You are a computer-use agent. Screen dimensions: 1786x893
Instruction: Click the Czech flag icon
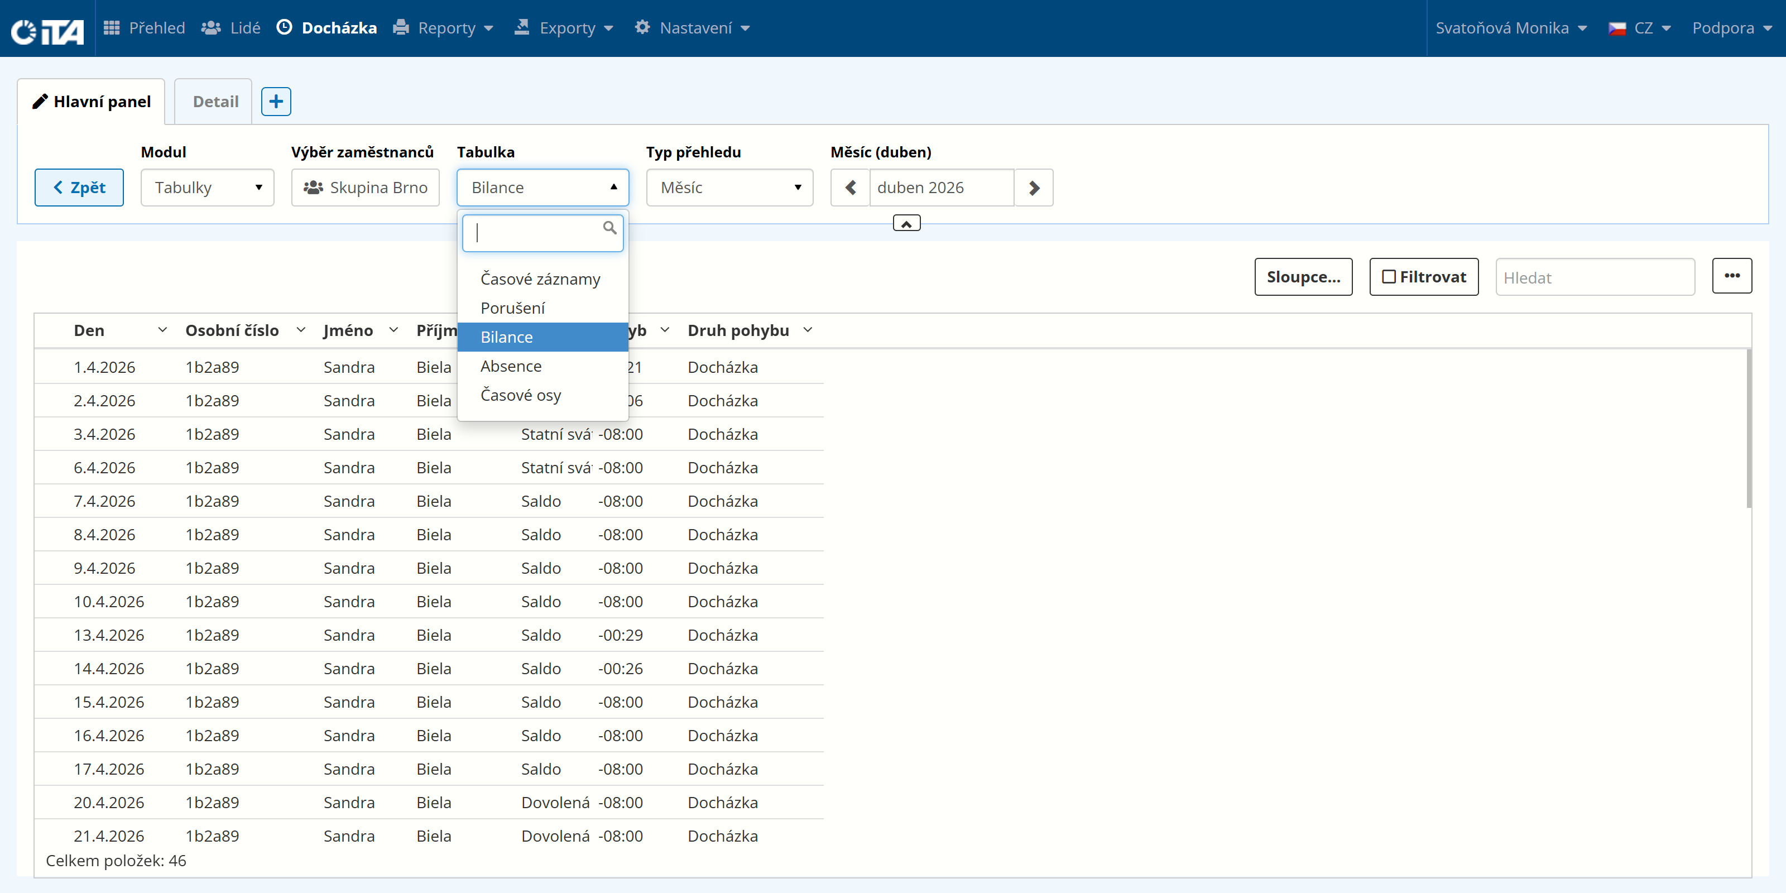pyautogui.click(x=1617, y=28)
